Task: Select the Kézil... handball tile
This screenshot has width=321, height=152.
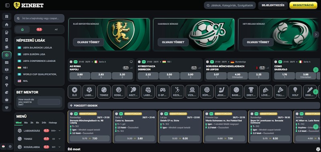Action: (177, 92)
